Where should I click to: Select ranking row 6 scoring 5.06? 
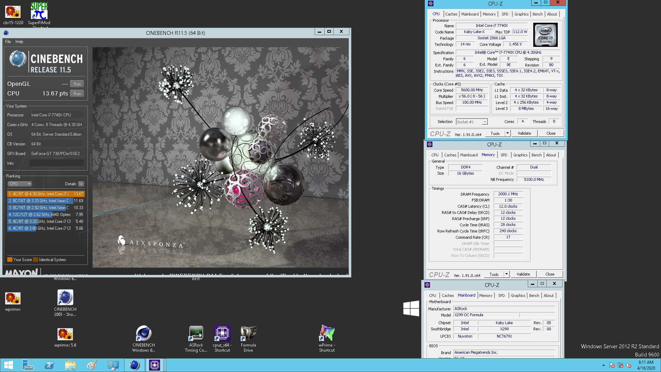click(46, 228)
